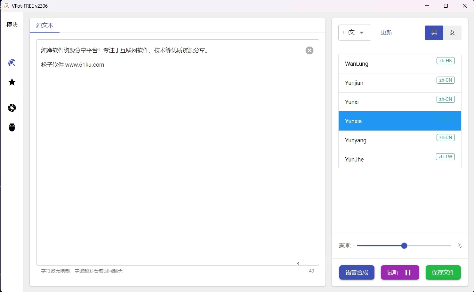
Task: Maximize the VPot-FREE window
Action: coord(446,6)
